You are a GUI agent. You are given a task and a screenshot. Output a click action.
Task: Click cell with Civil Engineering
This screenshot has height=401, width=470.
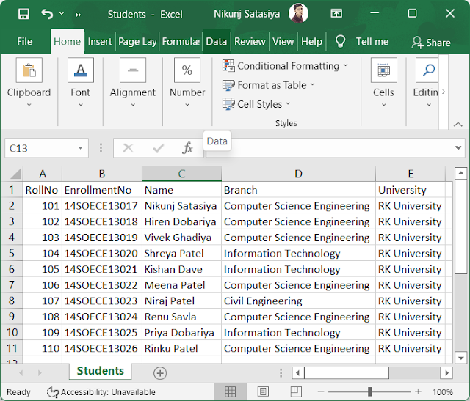(298, 301)
